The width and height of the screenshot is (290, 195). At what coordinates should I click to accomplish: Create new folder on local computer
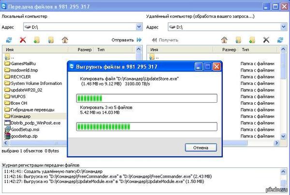(37, 40)
